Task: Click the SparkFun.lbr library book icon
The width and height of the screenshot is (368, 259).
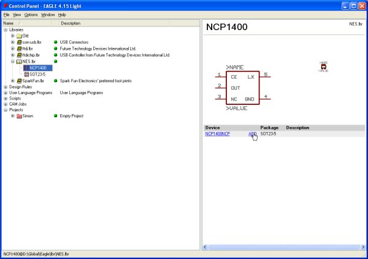Action: tap(19, 81)
